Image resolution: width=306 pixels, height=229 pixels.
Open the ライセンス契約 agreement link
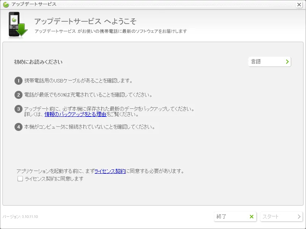click(x=110, y=171)
